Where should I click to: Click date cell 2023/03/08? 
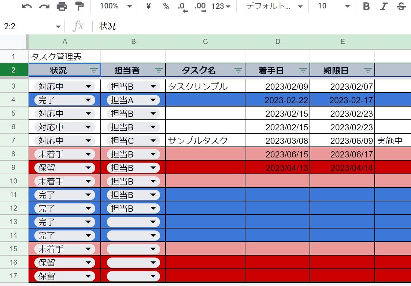278,141
